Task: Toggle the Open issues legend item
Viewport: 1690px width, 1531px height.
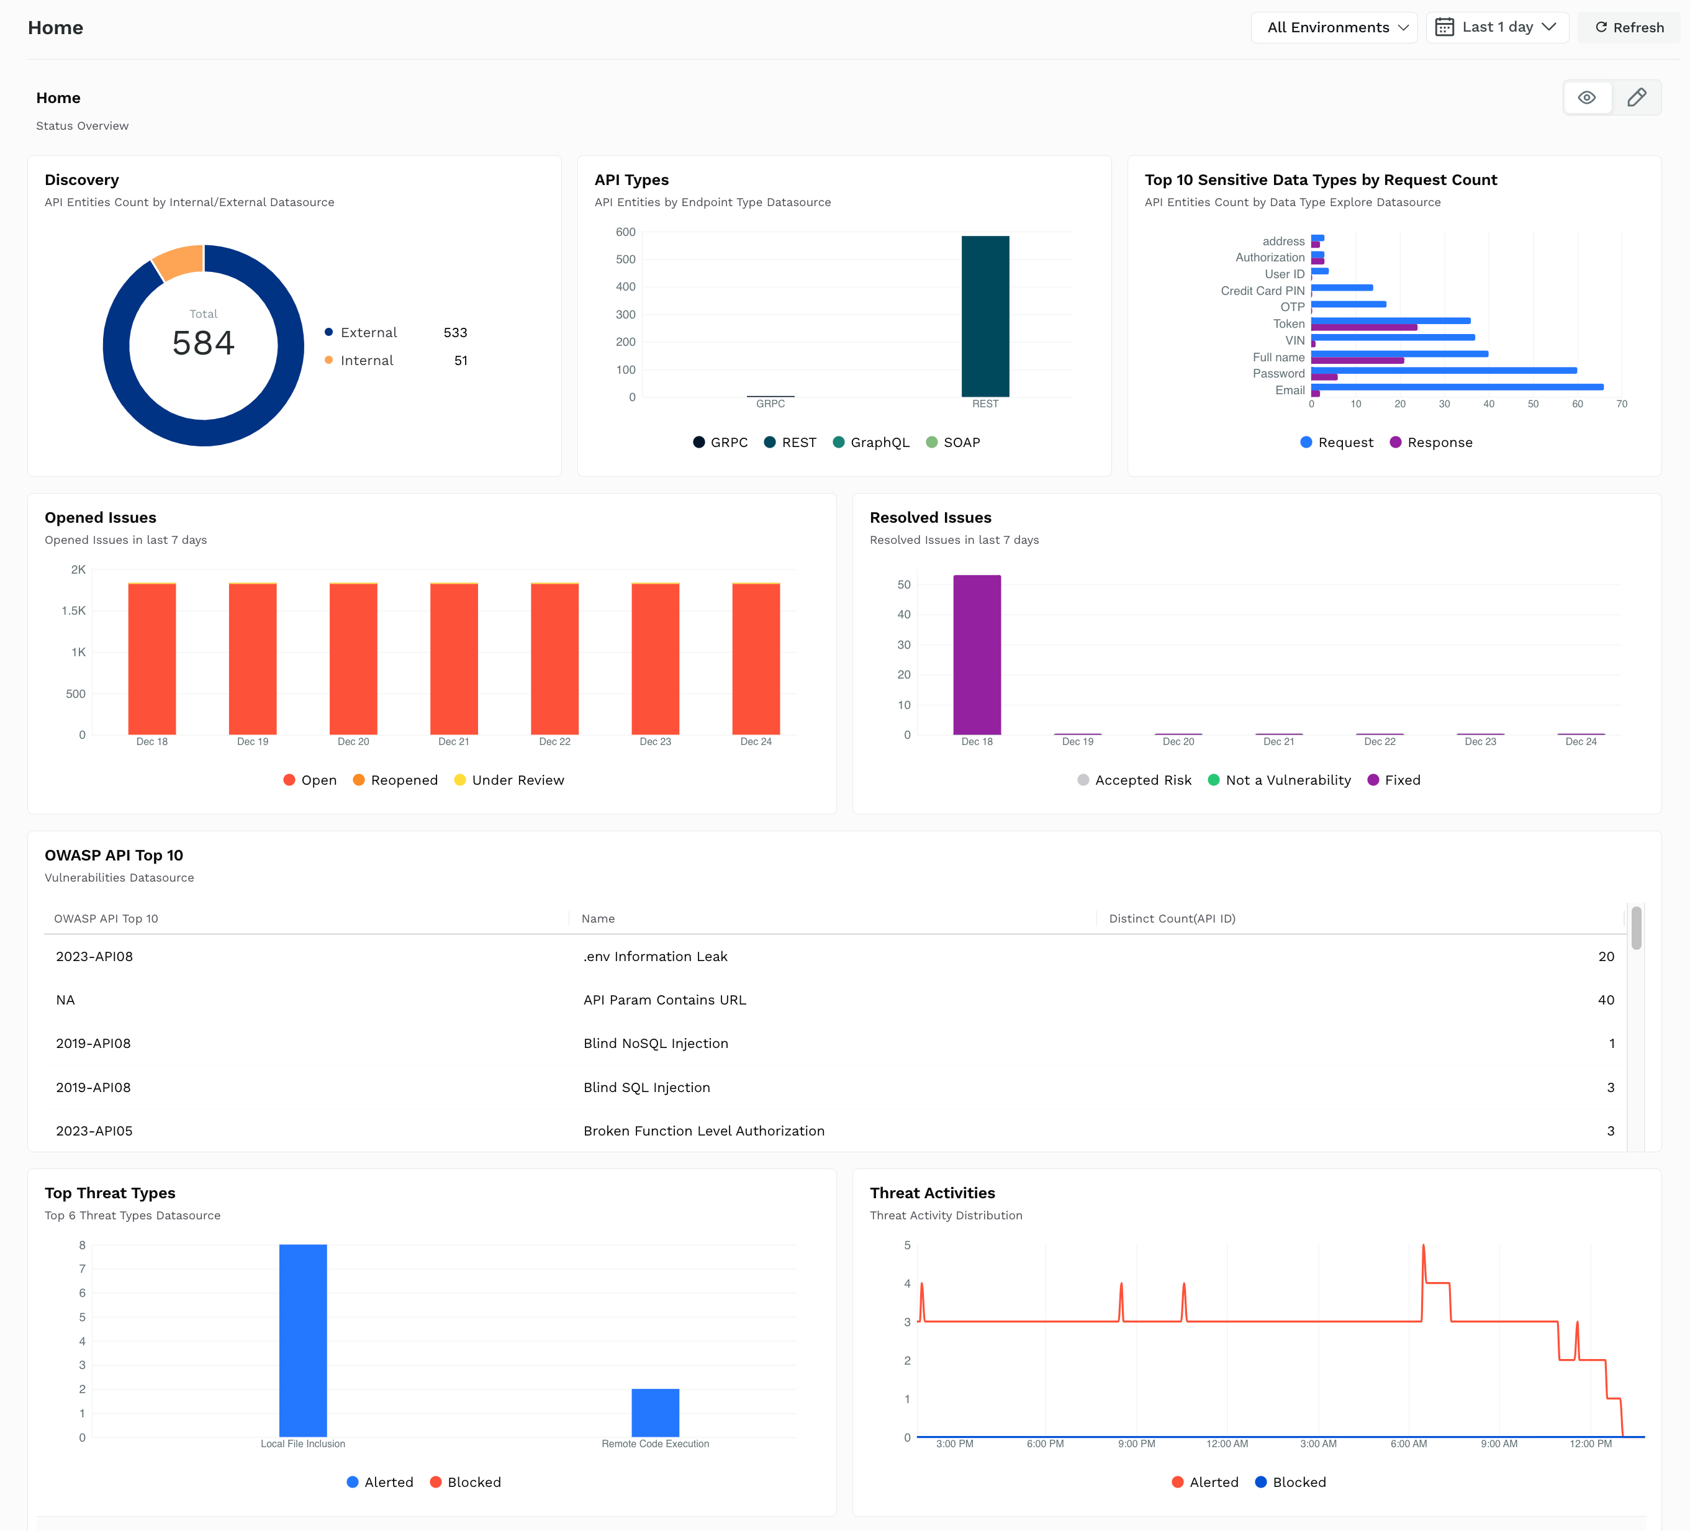Action: [310, 780]
